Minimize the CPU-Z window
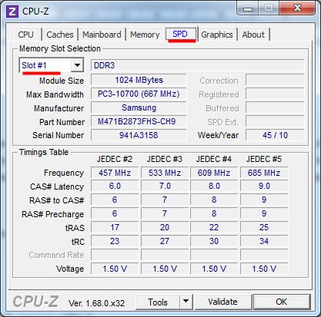 [247, 9]
